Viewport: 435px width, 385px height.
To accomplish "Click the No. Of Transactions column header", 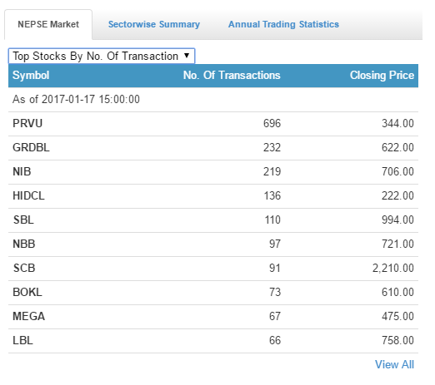I will coord(232,76).
